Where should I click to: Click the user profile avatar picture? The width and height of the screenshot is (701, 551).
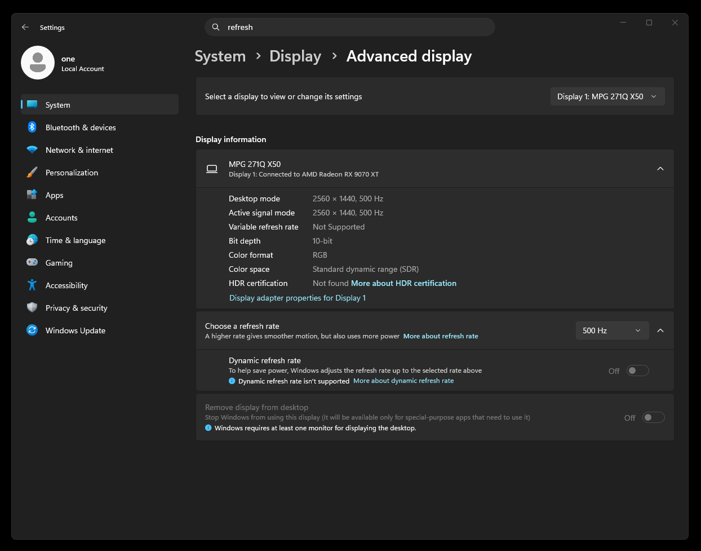[38, 63]
